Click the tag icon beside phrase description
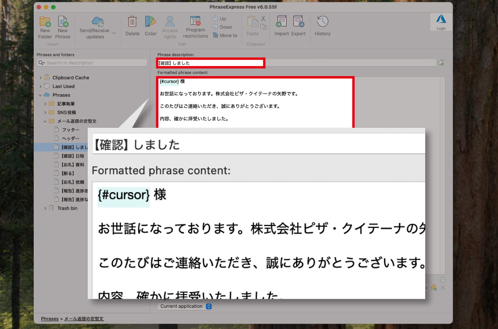Image resolution: width=498 pixels, height=329 pixels. [441, 63]
